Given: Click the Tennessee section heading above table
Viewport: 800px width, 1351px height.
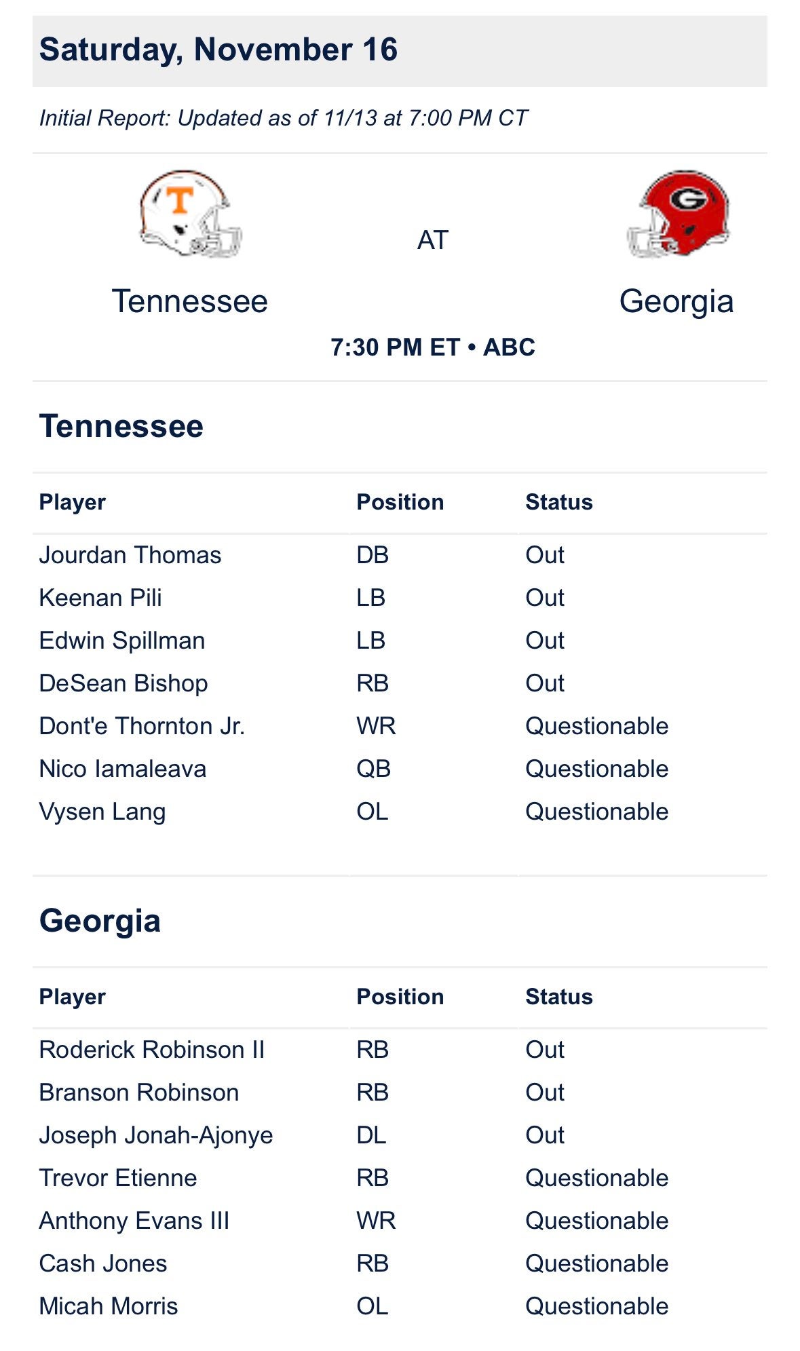Looking at the screenshot, I should click(x=121, y=426).
